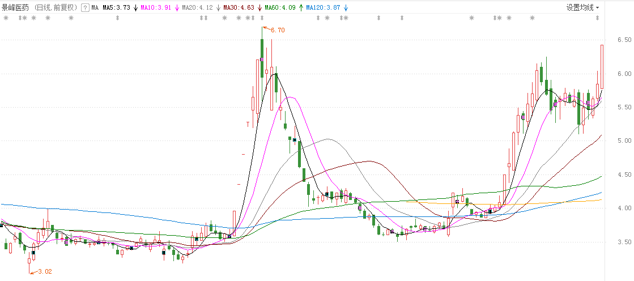Click the 3.02 low price label
The height and width of the screenshot is (281, 634).
[45, 272]
